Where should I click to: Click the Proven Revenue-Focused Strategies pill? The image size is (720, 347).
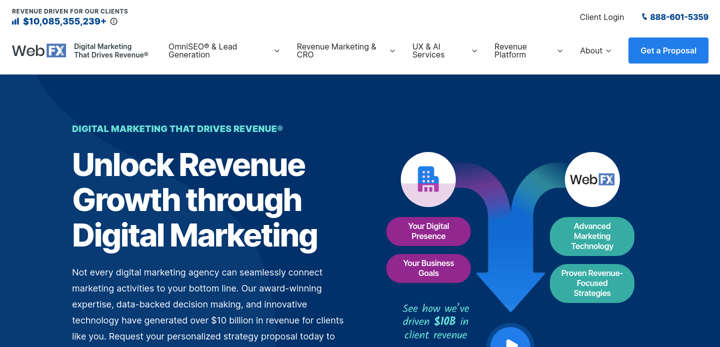[592, 283]
